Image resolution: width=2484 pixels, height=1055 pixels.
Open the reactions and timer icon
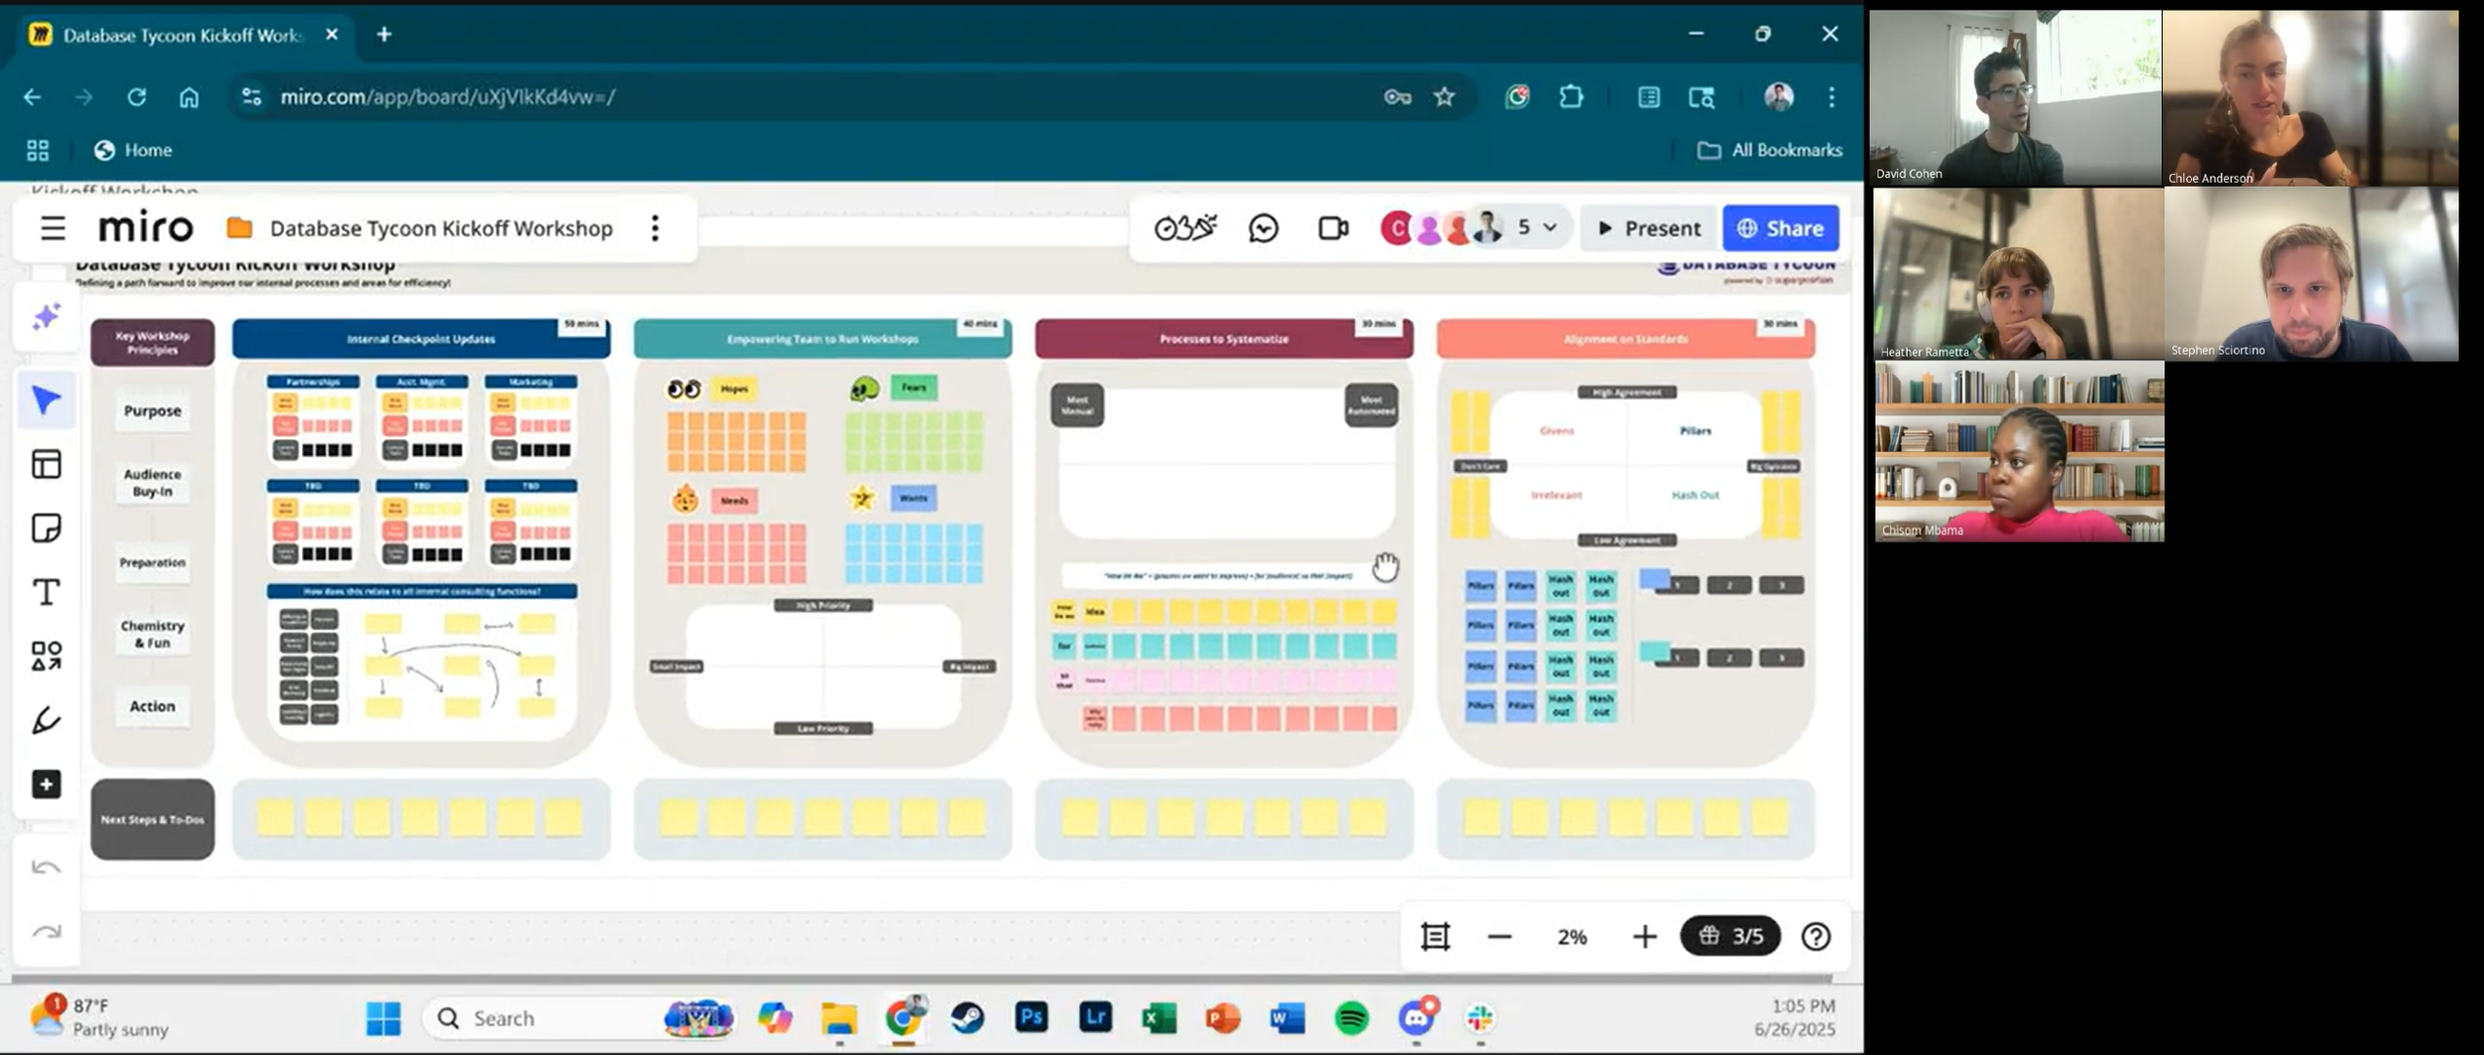coord(1188,226)
